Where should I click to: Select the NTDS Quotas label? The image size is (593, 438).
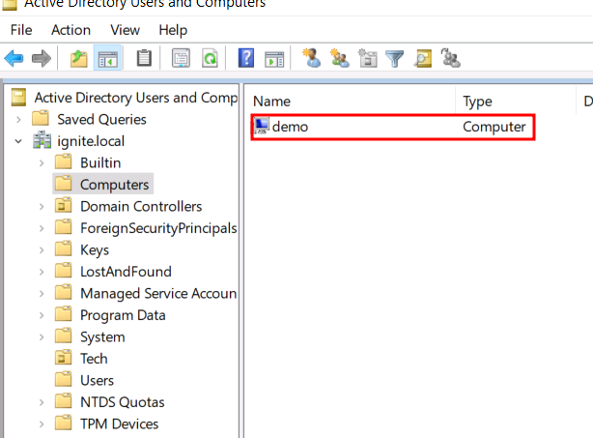click(122, 402)
